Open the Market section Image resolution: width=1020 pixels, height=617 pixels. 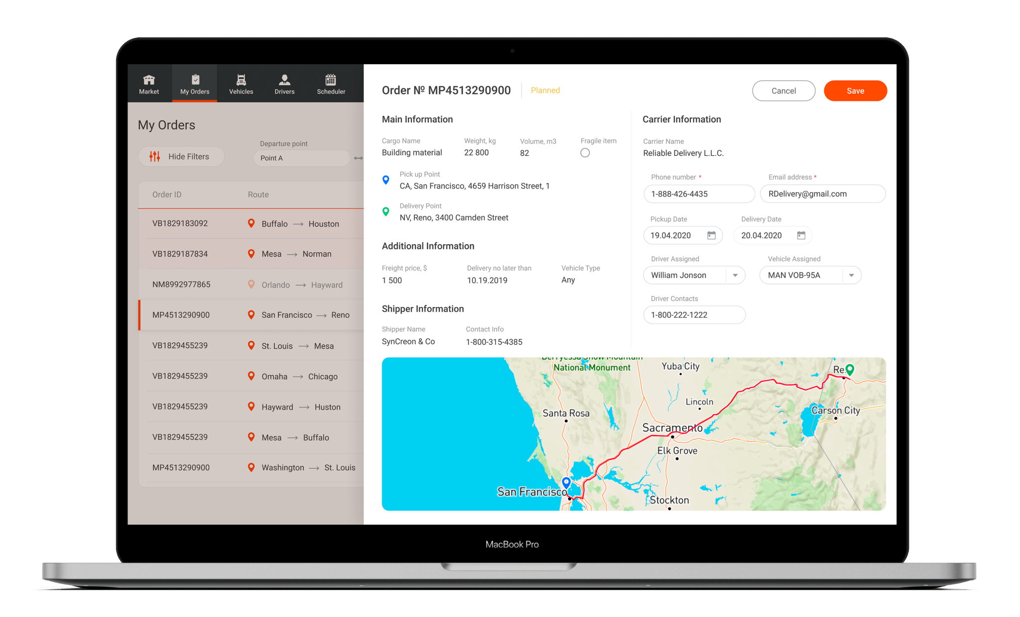click(148, 83)
